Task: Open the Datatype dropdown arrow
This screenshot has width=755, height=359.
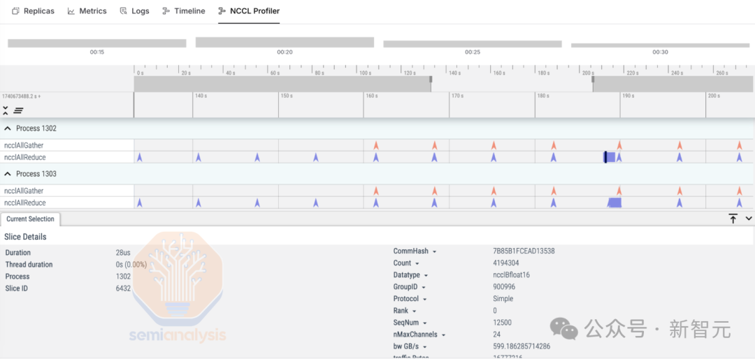Action: point(426,275)
